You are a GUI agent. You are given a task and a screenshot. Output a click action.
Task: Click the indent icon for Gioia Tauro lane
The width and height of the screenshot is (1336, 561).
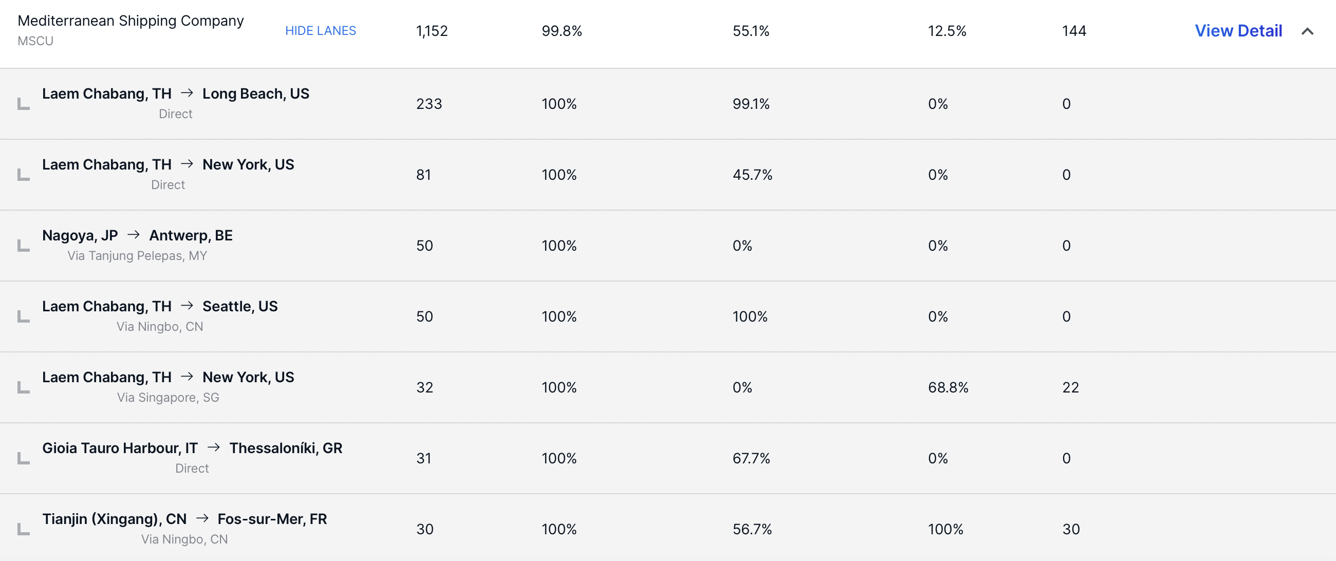point(24,458)
